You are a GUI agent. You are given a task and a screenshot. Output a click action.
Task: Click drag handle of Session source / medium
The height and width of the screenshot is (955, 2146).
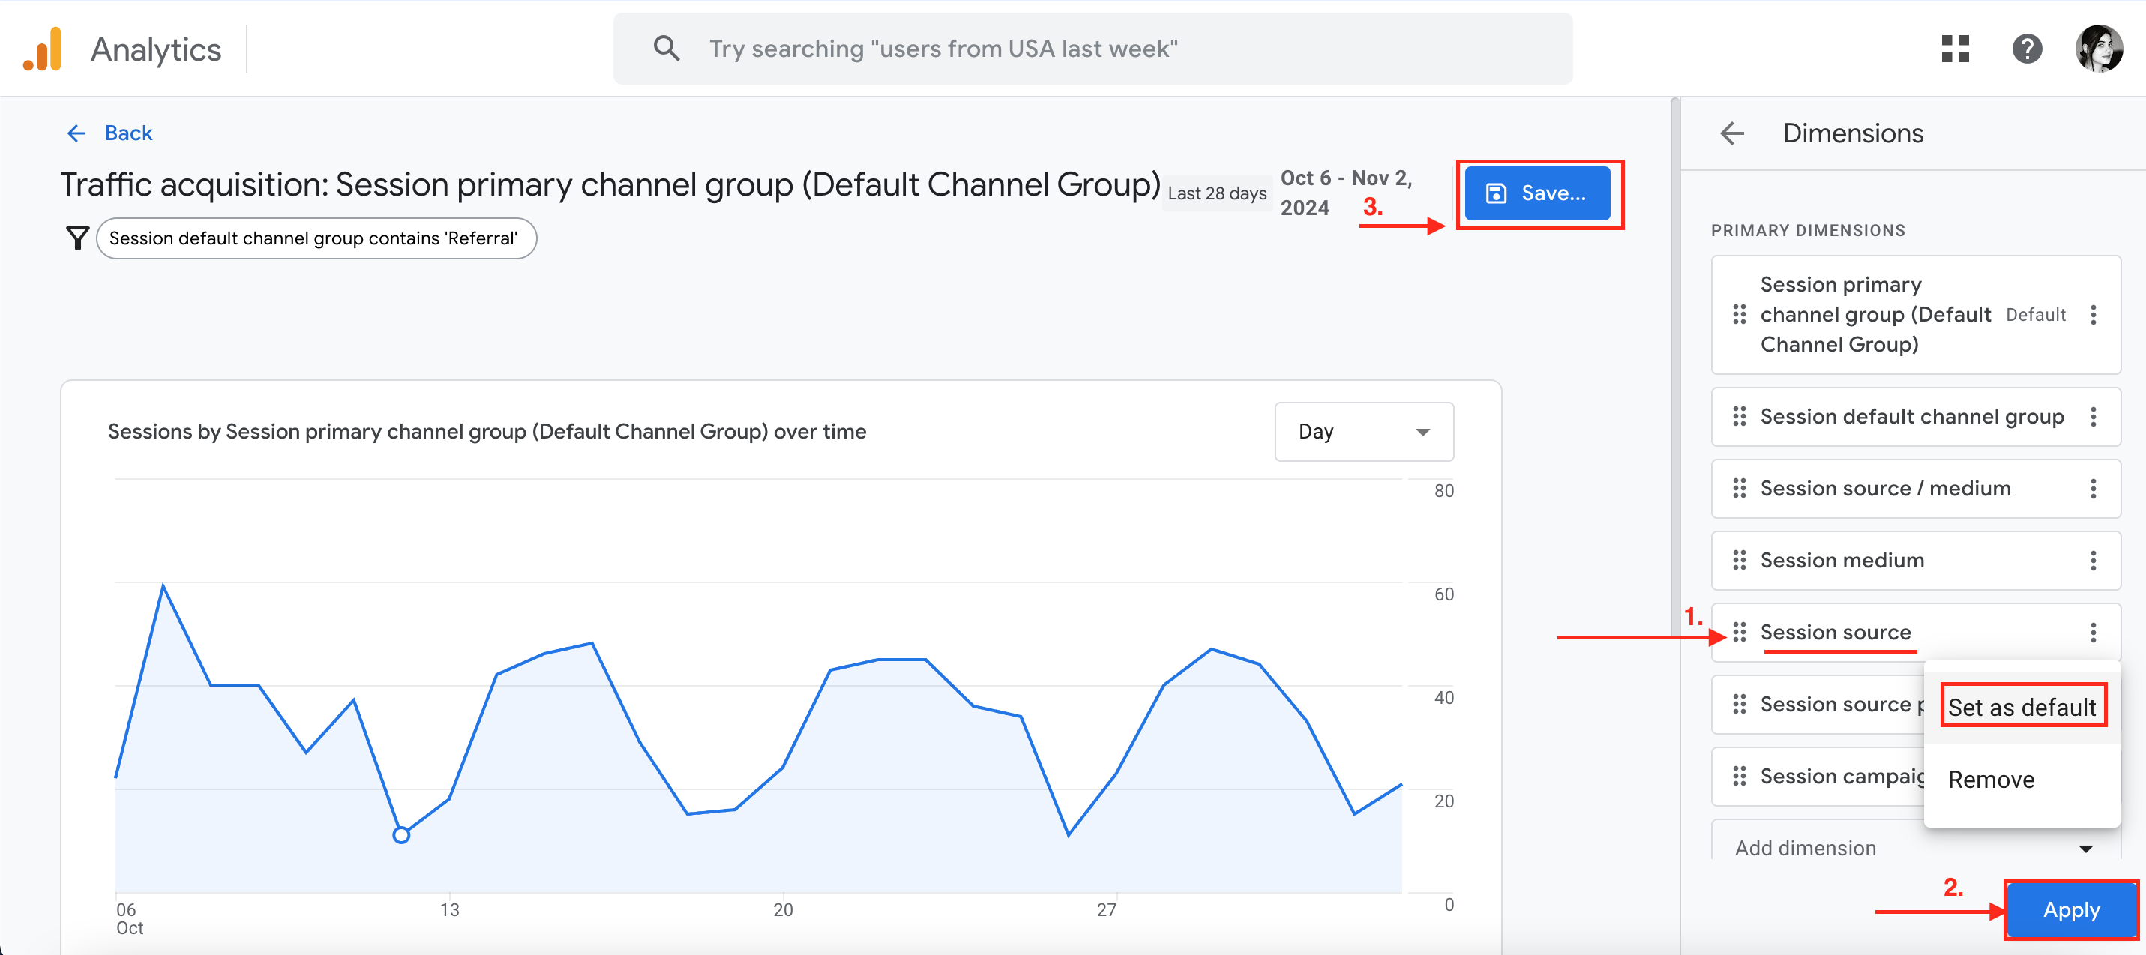tap(1739, 489)
